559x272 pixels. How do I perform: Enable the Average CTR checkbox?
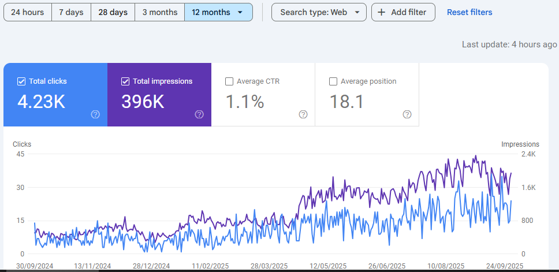point(229,81)
